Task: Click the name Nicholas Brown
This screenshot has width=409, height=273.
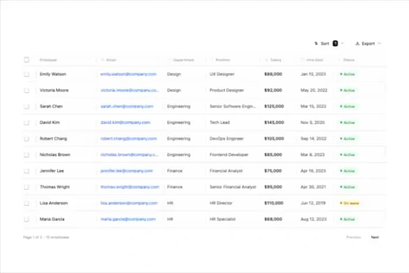Action: coord(55,155)
